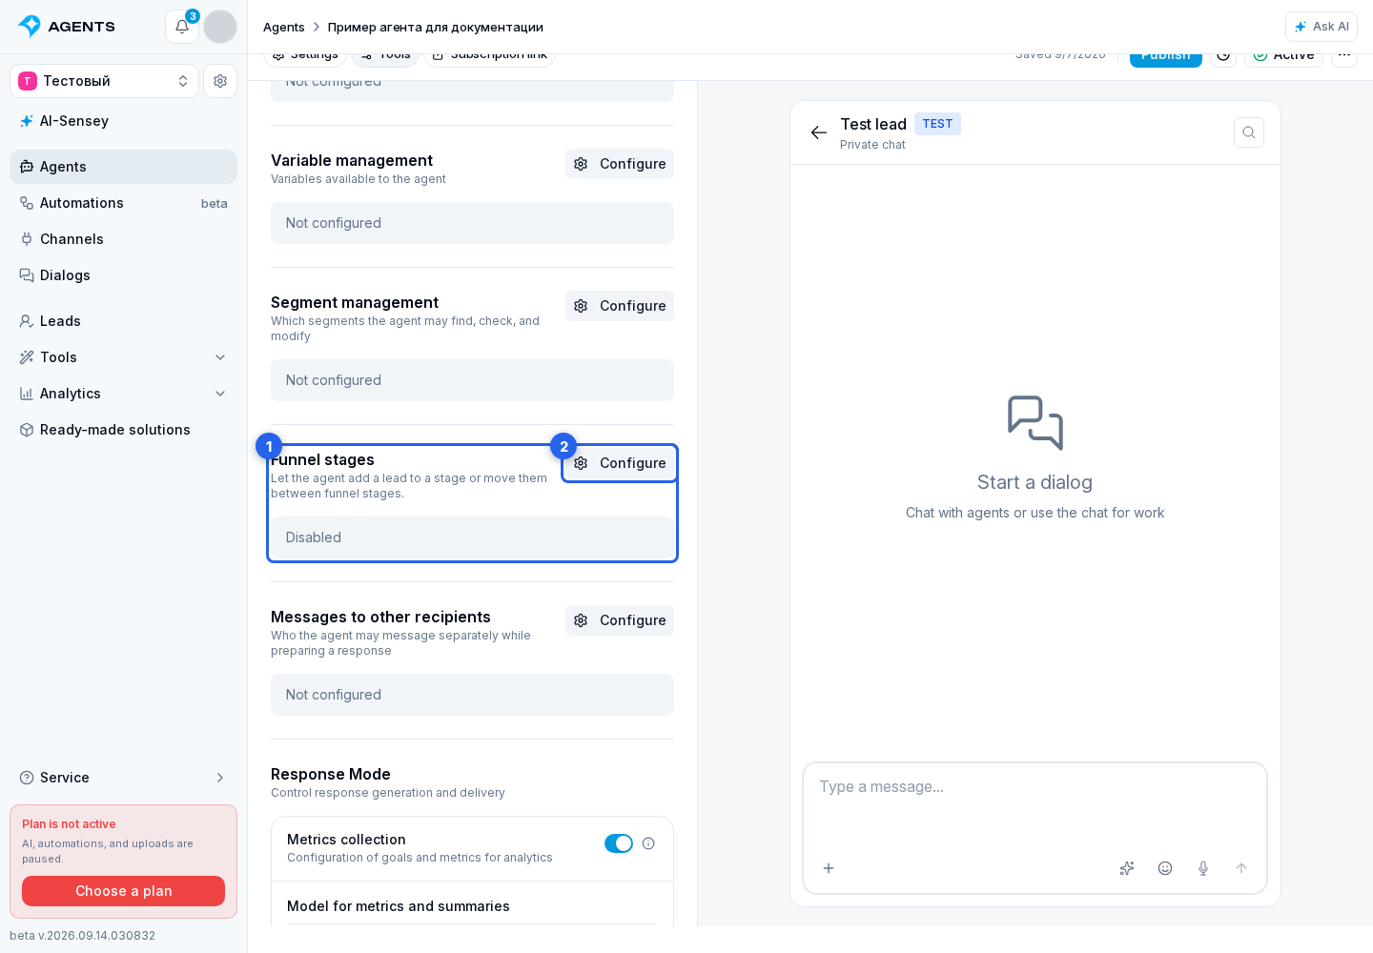Open Ready-made solutions
Viewport: 1373px width, 953px height.
[x=123, y=430]
